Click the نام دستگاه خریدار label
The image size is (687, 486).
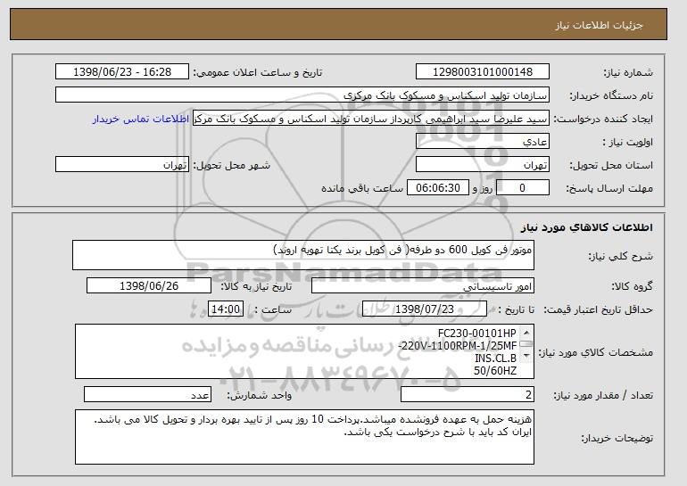pyautogui.click(x=611, y=95)
